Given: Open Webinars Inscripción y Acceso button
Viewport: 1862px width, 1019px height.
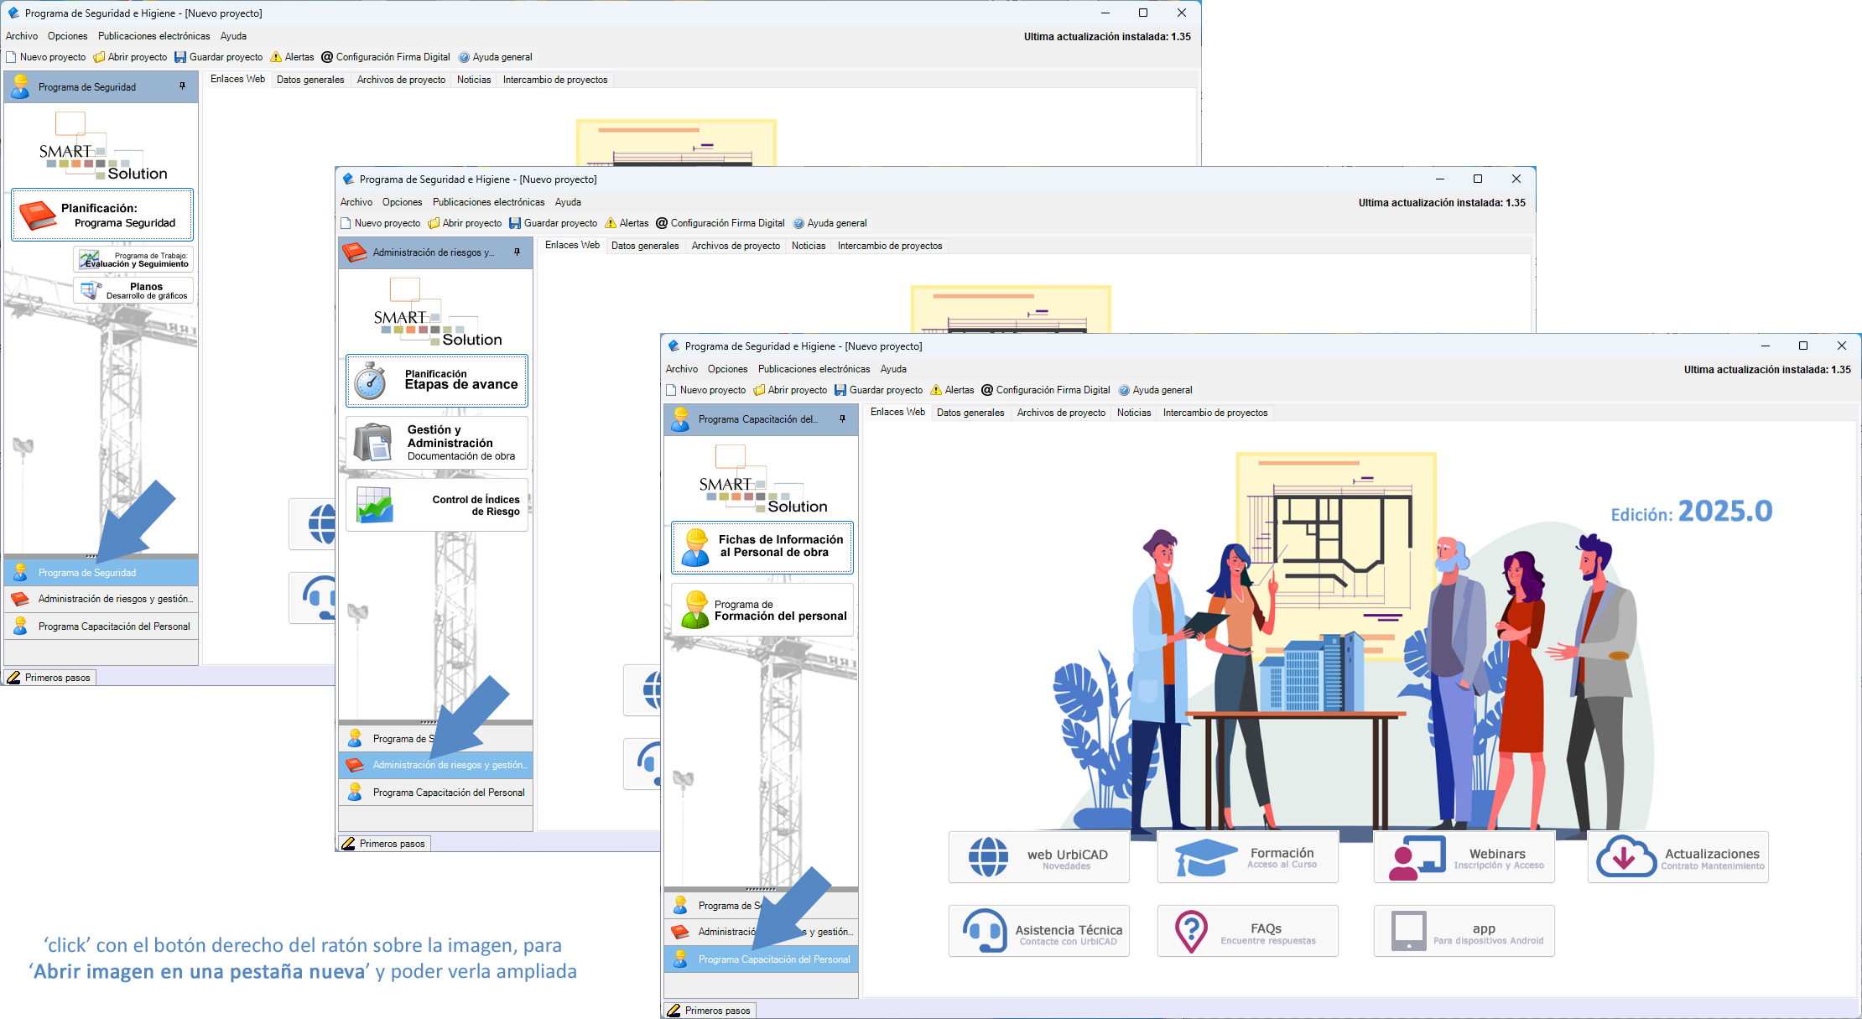Looking at the screenshot, I should pyautogui.click(x=1464, y=857).
